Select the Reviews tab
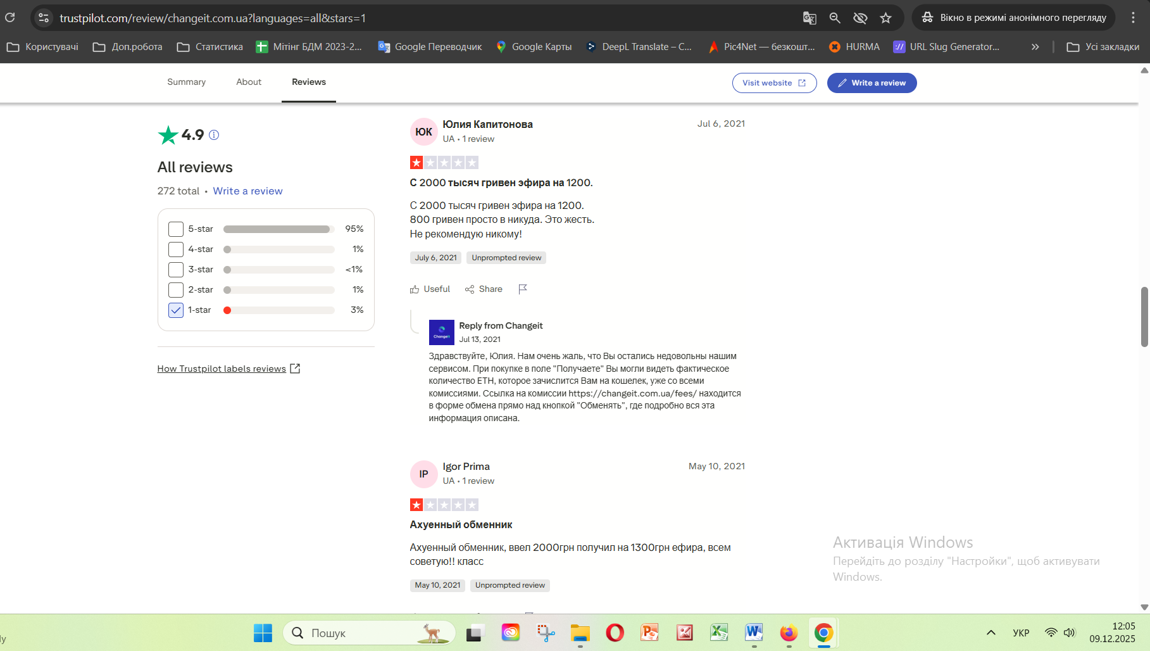Viewport: 1150px width, 651px height. (x=309, y=82)
